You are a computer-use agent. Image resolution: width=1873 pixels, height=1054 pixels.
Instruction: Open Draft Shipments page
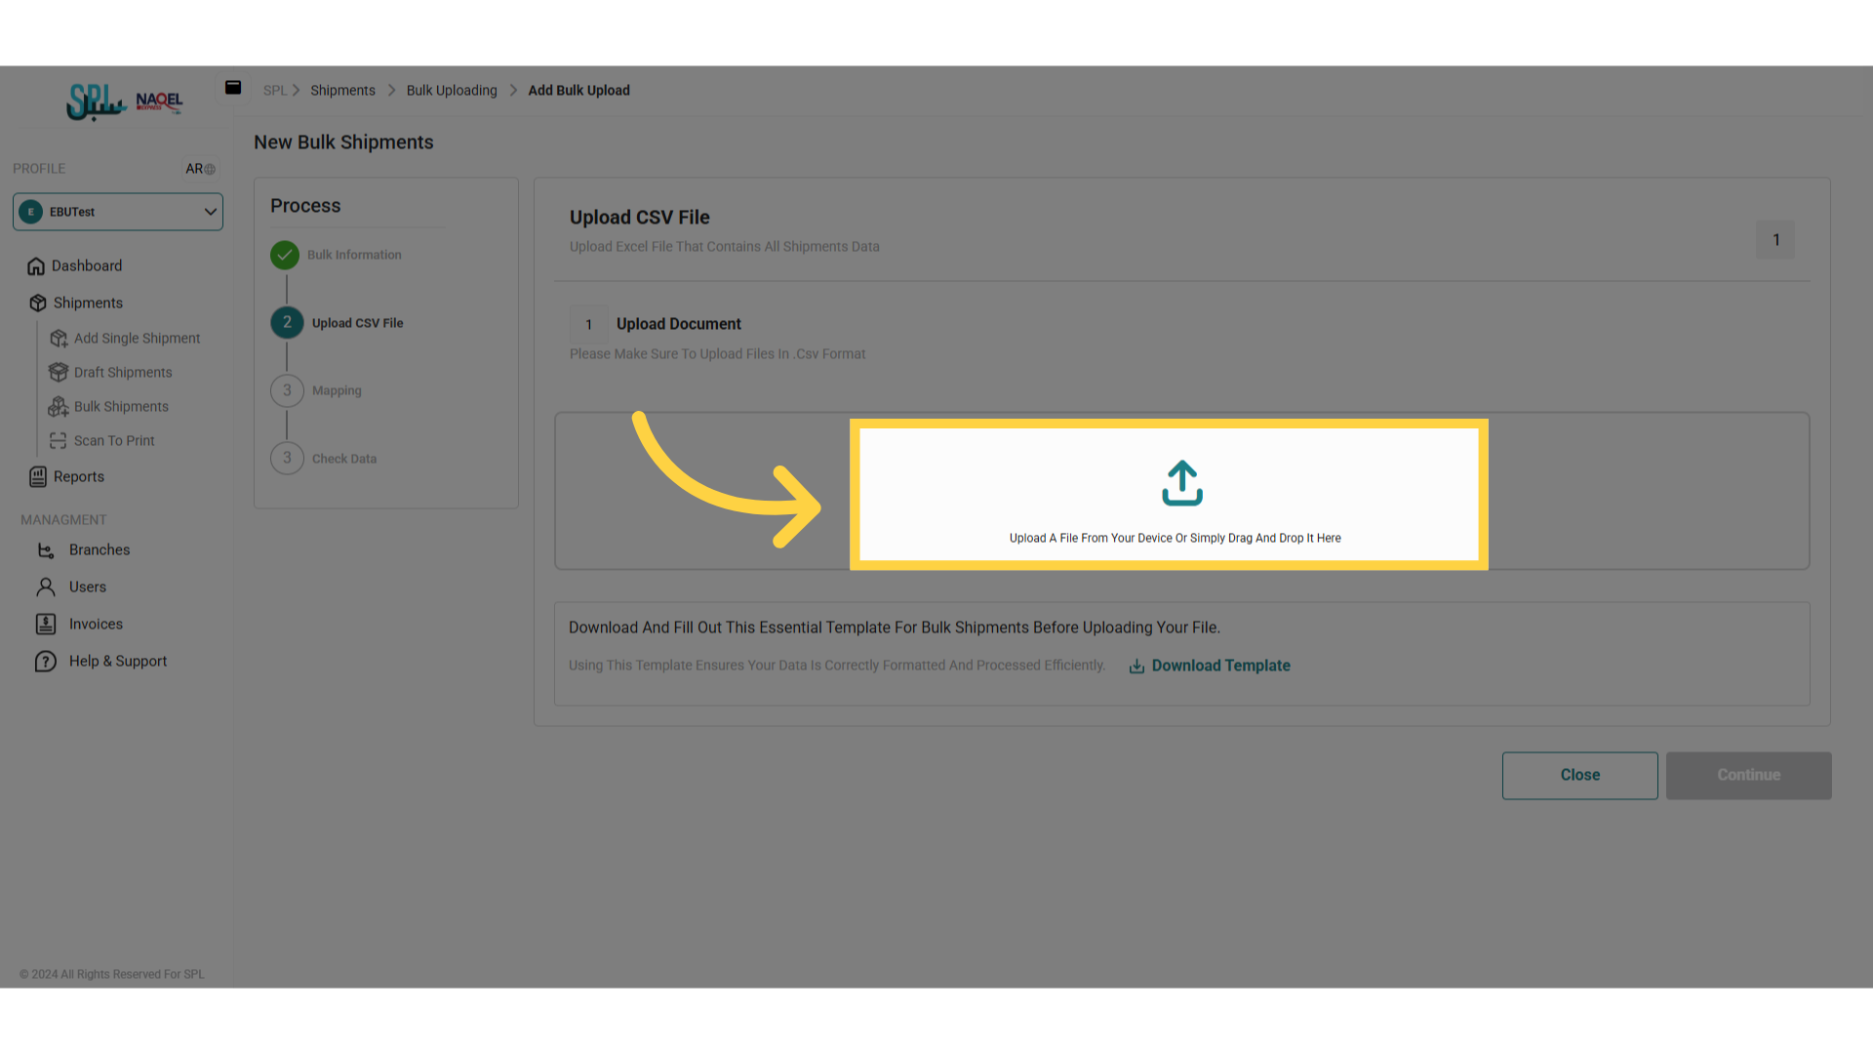pyautogui.click(x=123, y=373)
